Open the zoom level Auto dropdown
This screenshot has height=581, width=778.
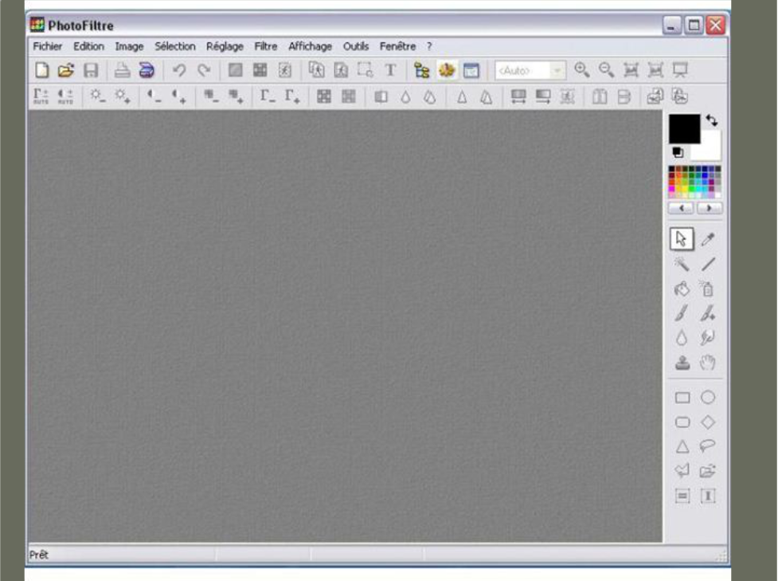(557, 70)
